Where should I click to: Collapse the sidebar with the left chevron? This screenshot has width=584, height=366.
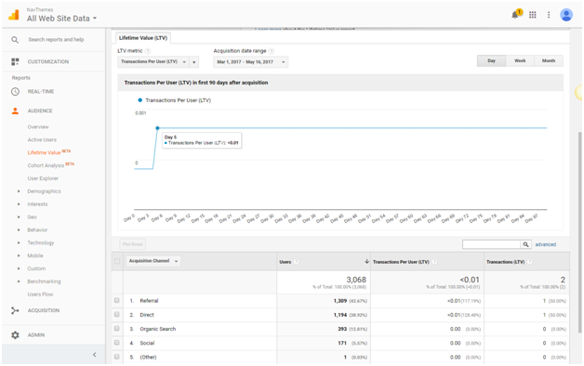(94, 355)
